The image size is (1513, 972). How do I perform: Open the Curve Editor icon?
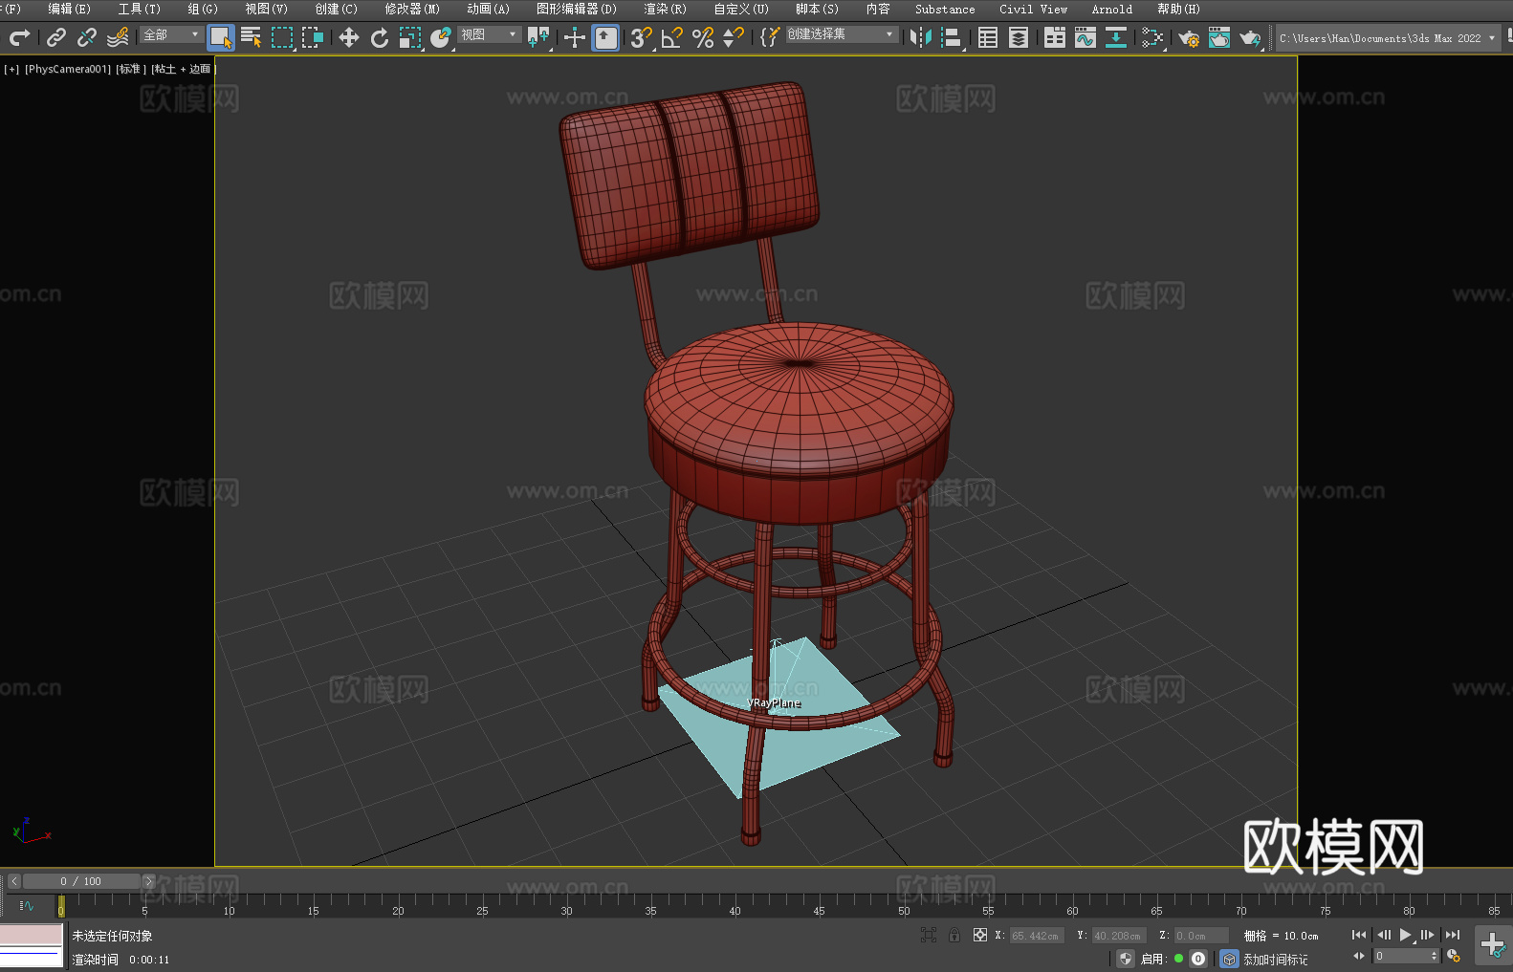(x=1085, y=37)
